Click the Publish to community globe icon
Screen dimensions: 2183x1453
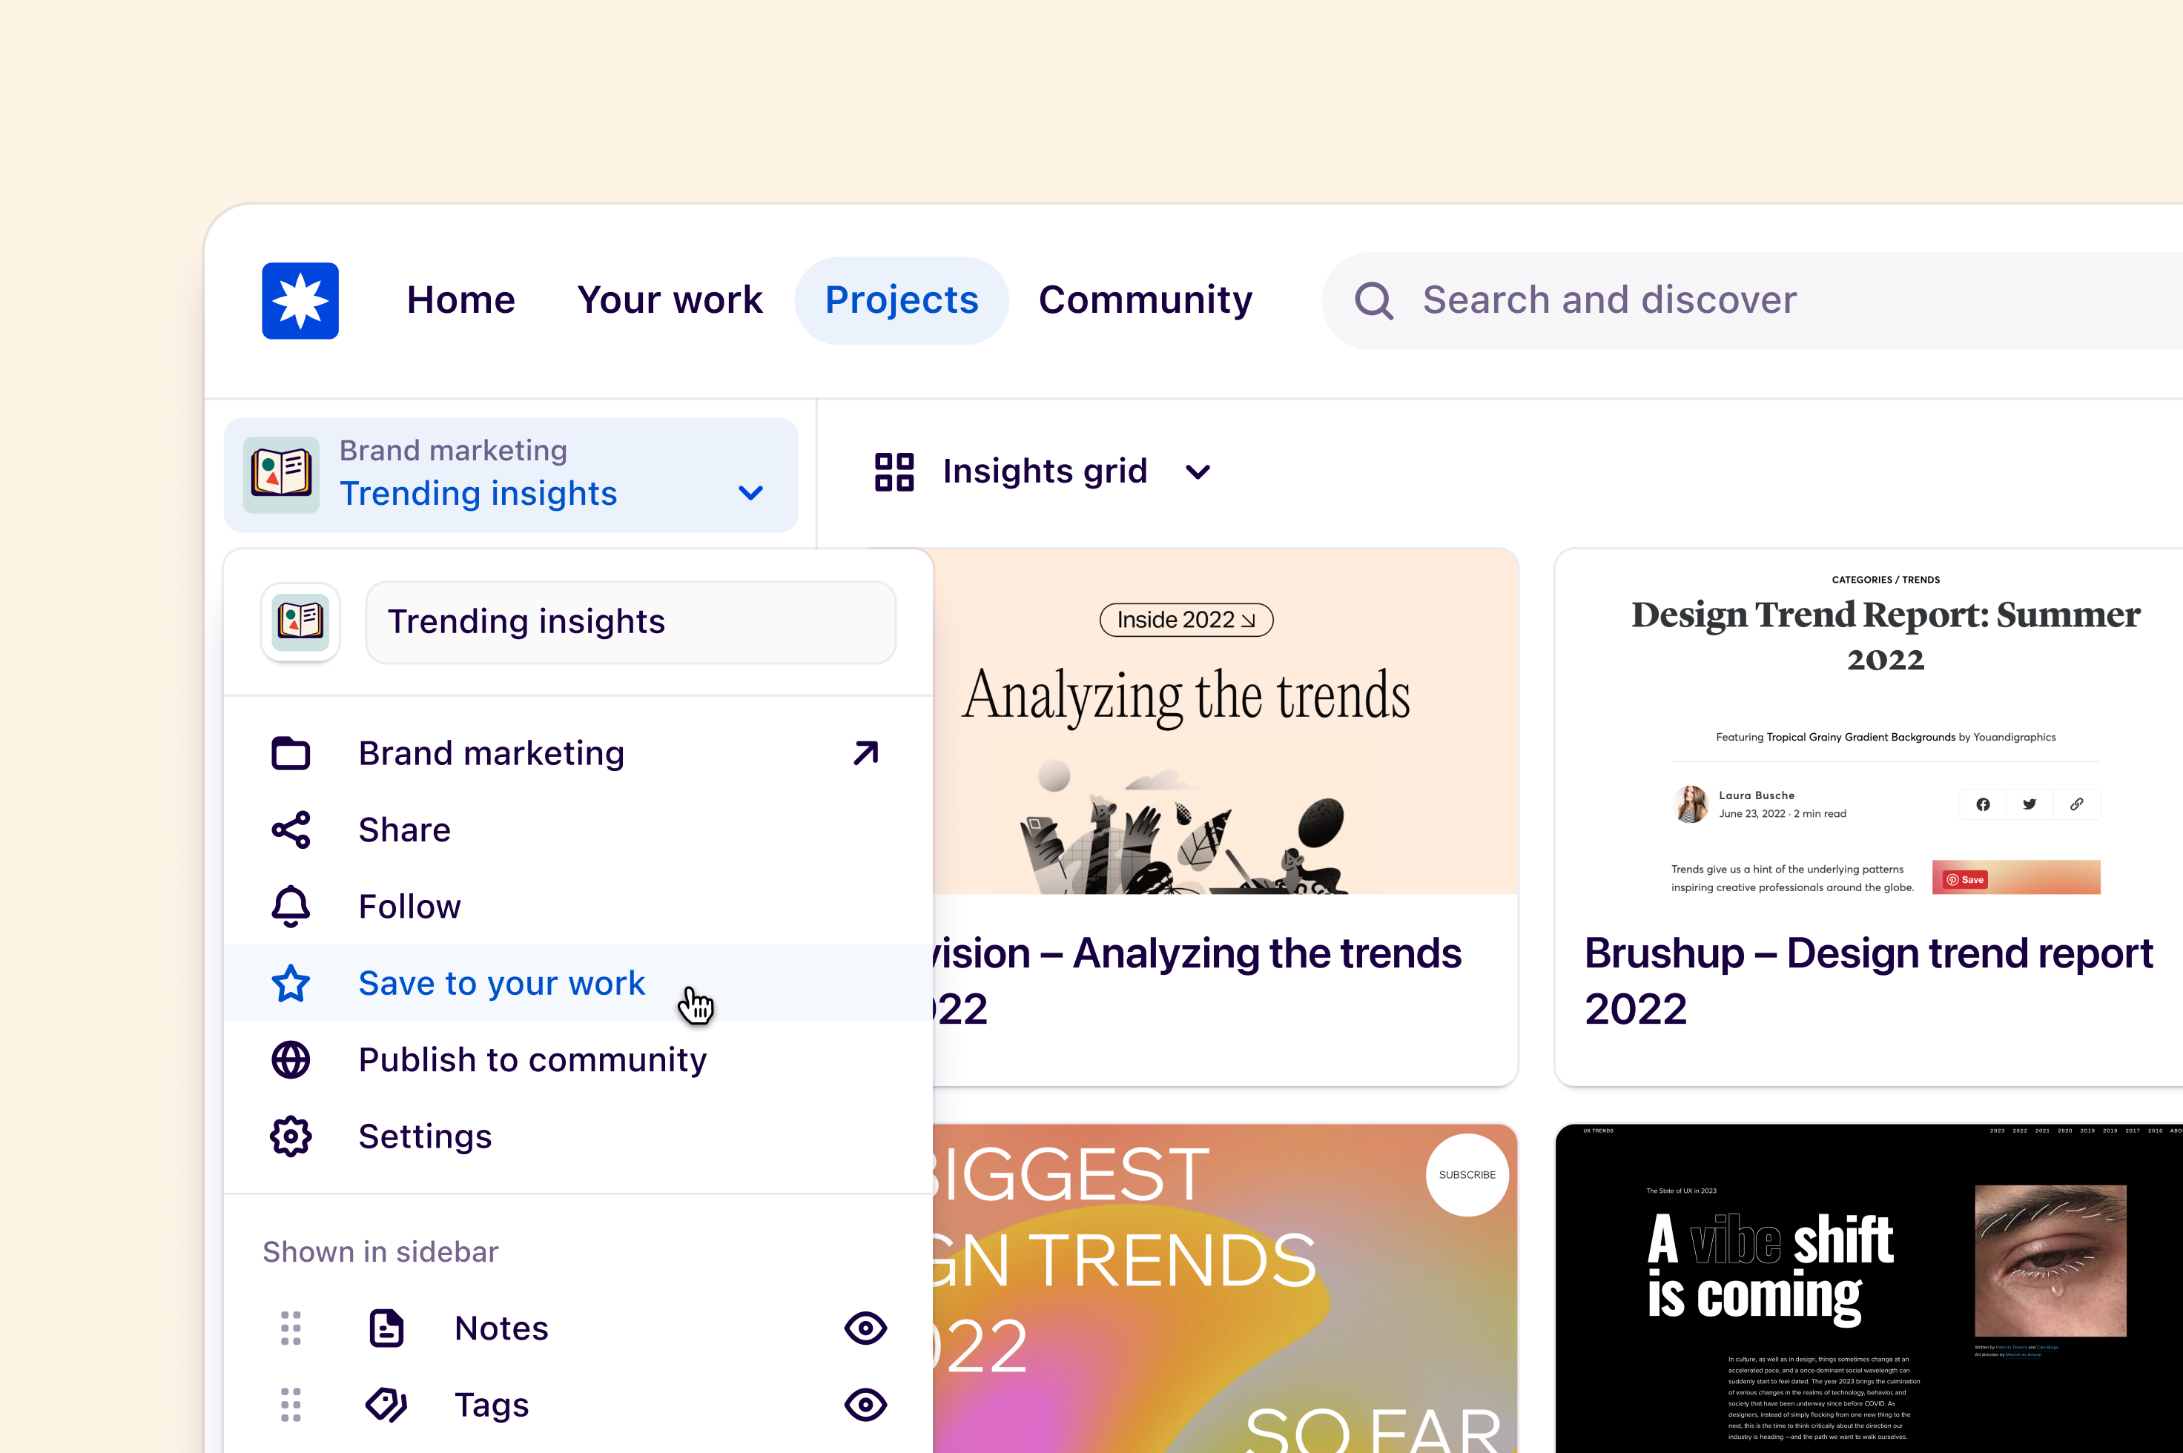point(290,1059)
